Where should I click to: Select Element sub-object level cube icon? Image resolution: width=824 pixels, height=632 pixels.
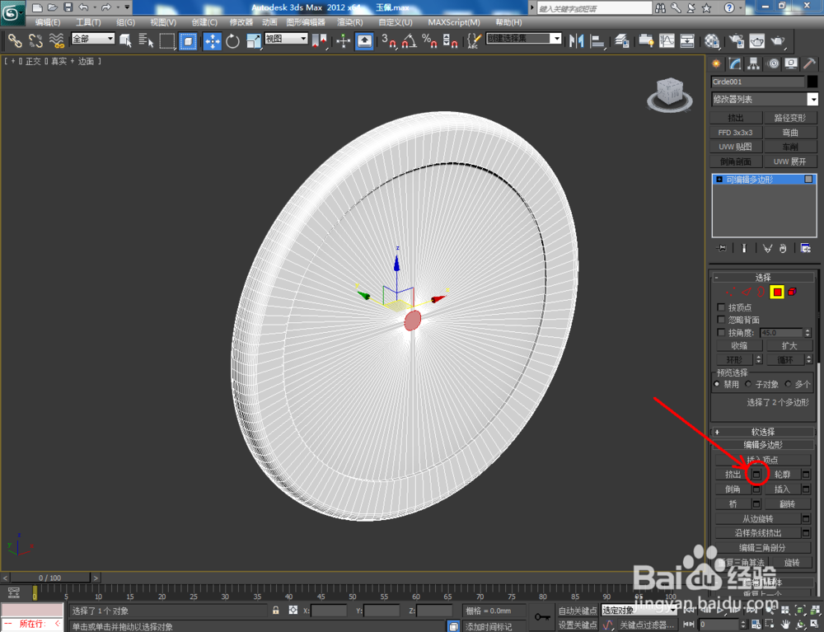pos(793,292)
